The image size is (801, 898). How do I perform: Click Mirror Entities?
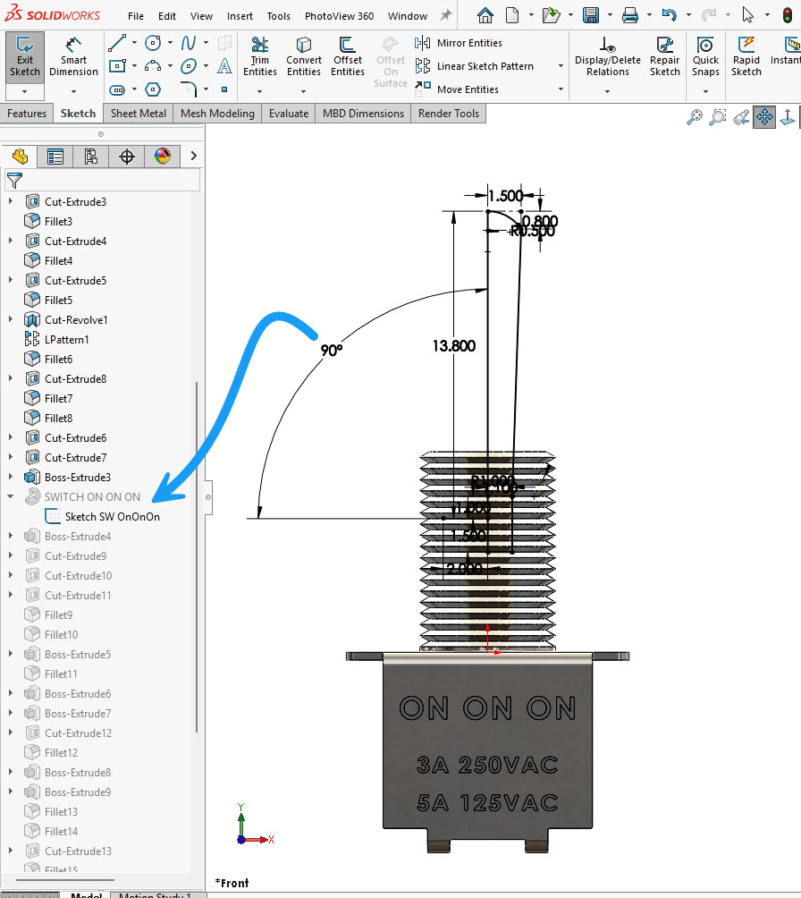click(458, 43)
